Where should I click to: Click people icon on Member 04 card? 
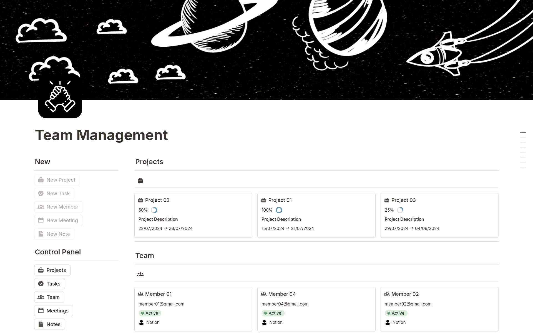click(x=263, y=294)
